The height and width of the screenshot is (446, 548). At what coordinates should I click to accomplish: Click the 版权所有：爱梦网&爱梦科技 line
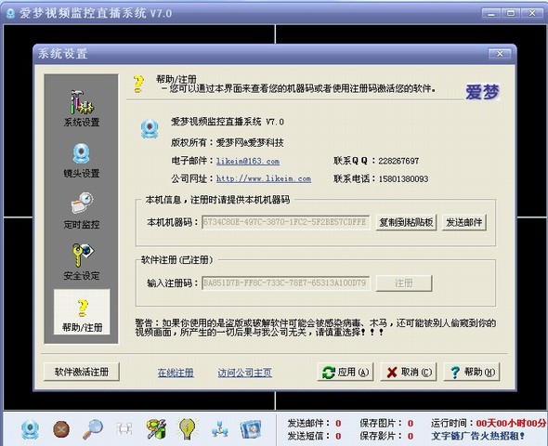(x=228, y=142)
